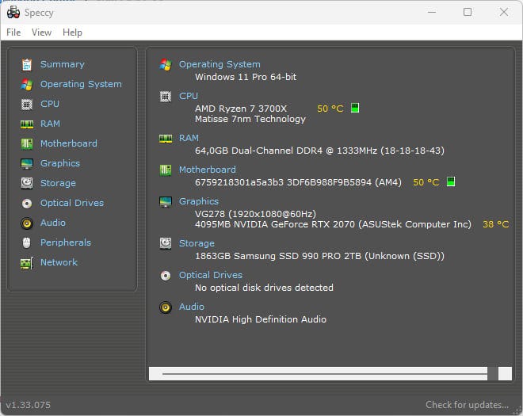Click the CPU chip icon in summary pane

click(166, 97)
